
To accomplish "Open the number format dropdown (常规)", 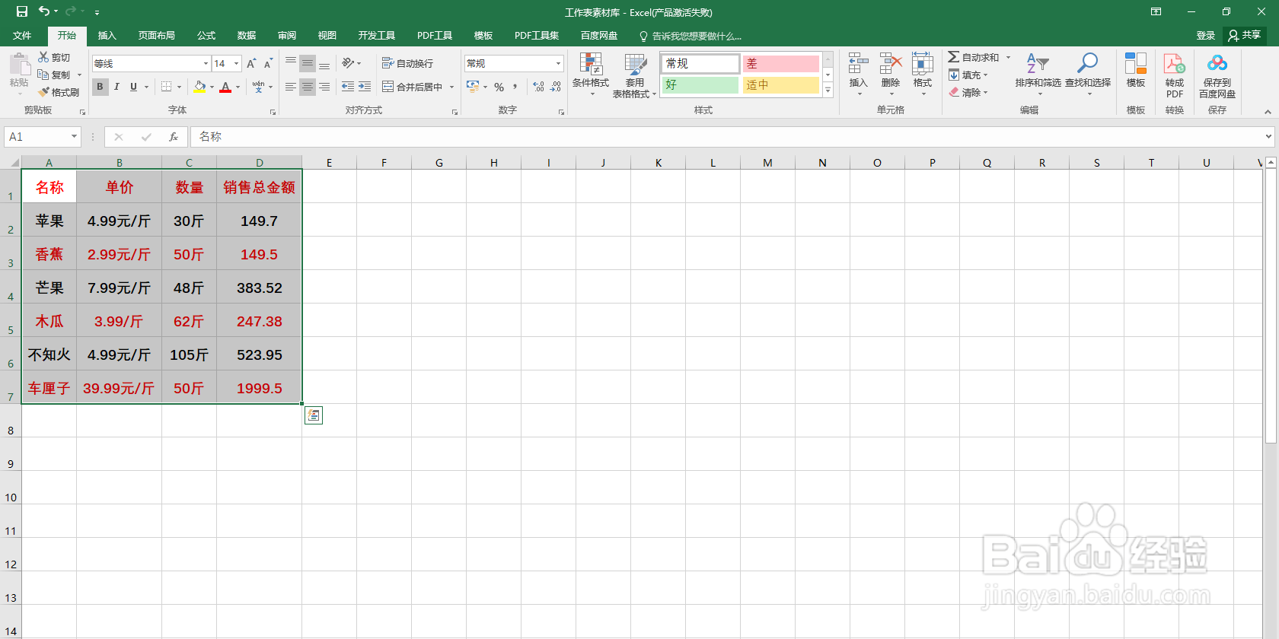I will (x=558, y=63).
